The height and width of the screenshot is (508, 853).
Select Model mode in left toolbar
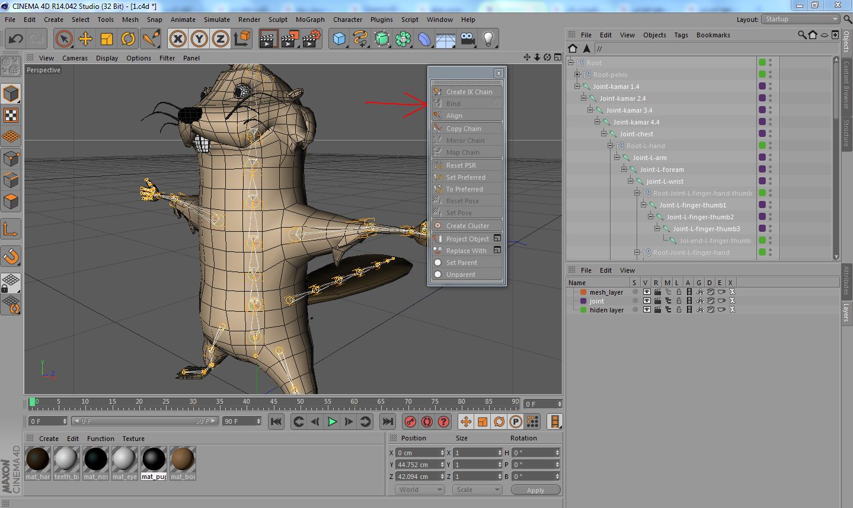(x=11, y=94)
